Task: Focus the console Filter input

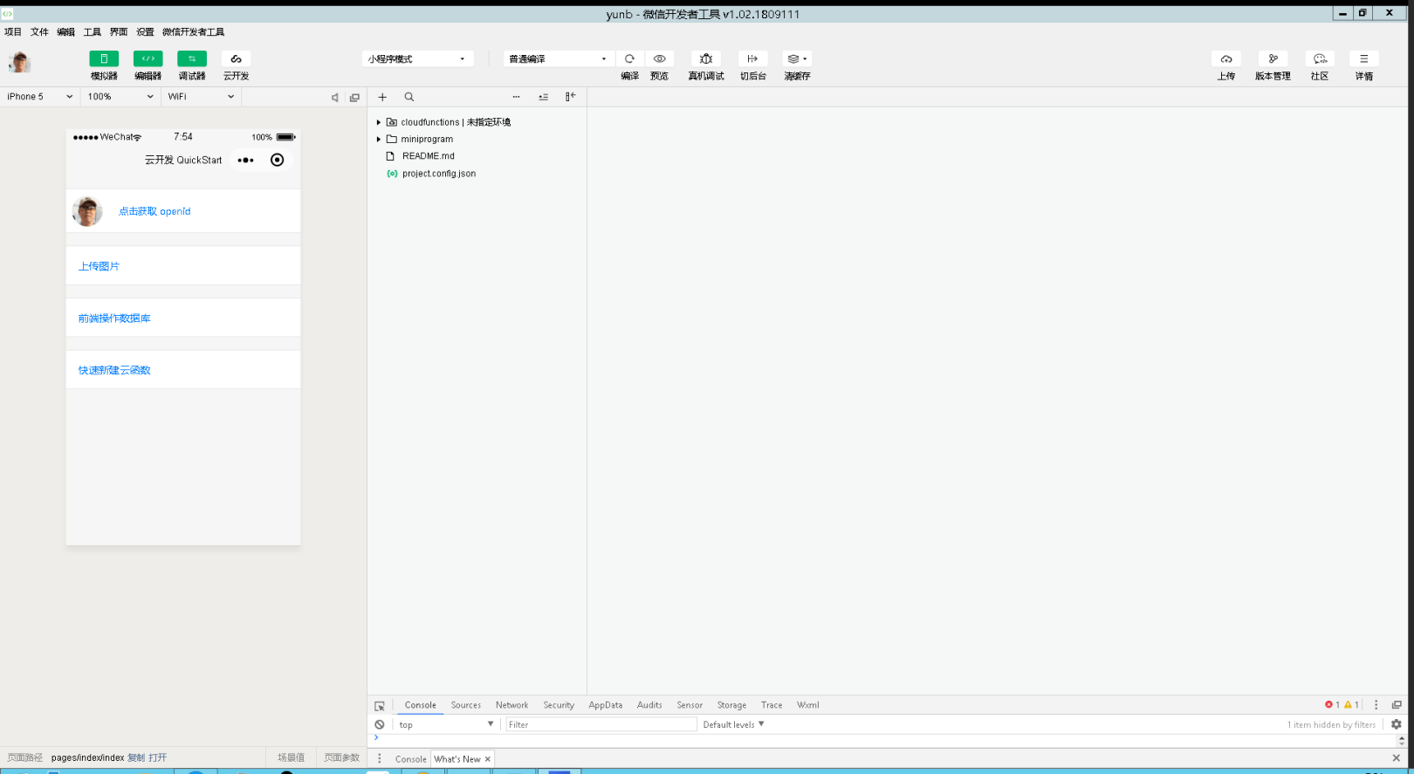Action: [x=601, y=724]
